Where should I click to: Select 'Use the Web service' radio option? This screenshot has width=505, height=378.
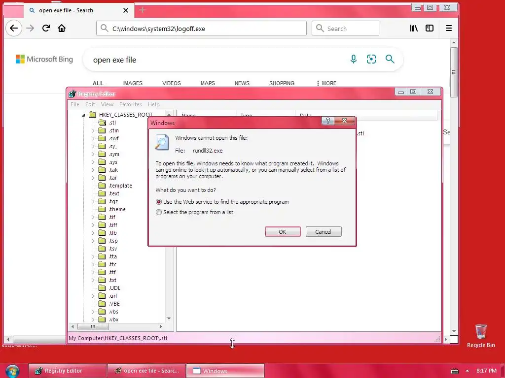pos(158,202)
